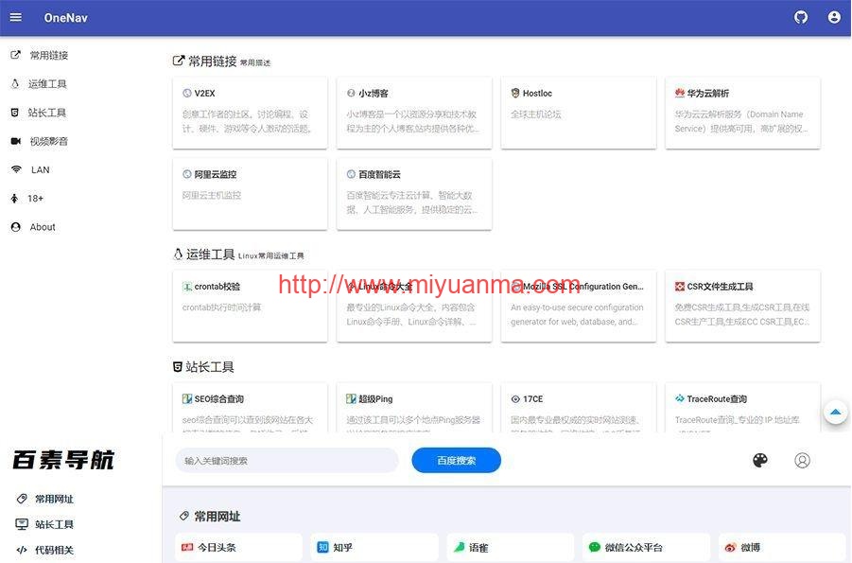Click the Huawei logo on 华为云解析 card

tap(679, 93)
